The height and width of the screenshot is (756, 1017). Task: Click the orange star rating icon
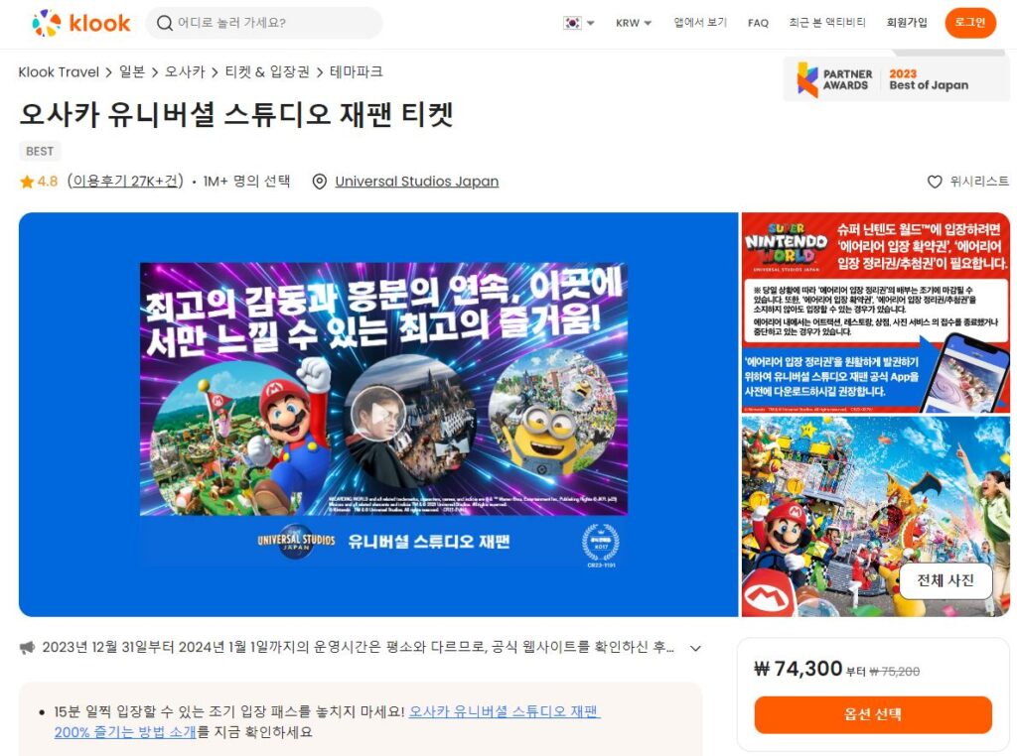[27, 182]
